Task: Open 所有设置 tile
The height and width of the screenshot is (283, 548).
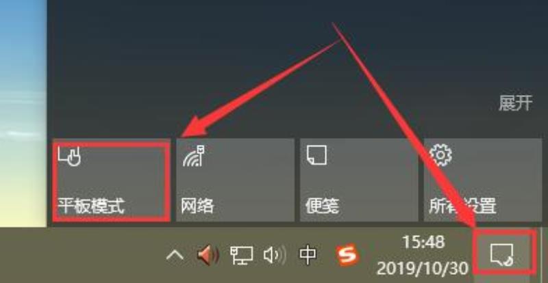Action: tap(483, 180)
